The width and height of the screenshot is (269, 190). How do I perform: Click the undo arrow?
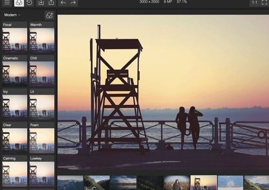click(x=63, y=3)
